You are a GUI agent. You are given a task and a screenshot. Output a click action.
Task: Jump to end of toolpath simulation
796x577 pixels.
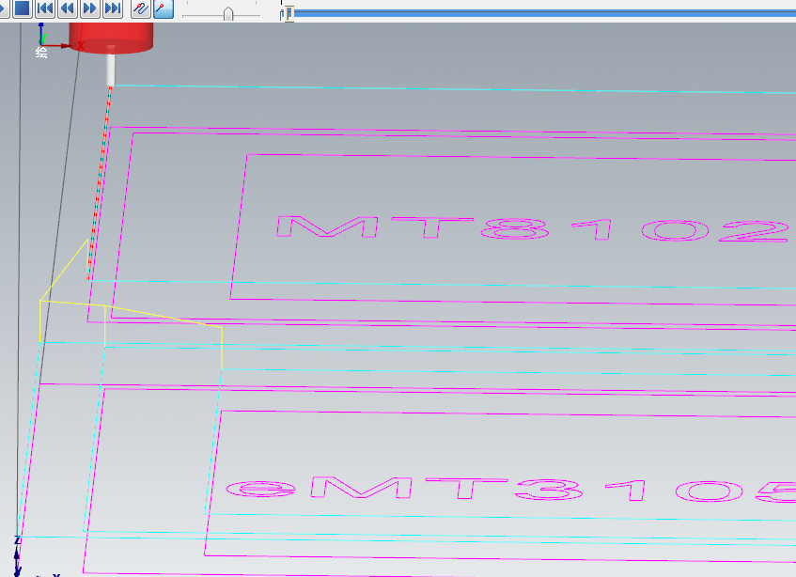point(113,8)
